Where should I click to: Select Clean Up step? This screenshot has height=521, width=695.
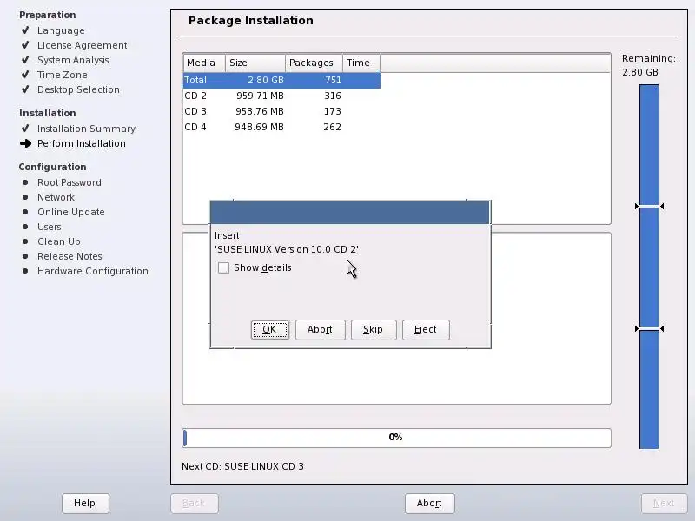click(x=59, y=241)
